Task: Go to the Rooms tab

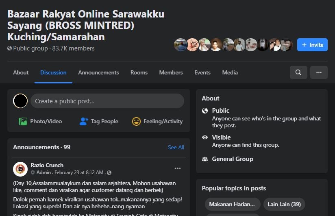Action: 139,72
